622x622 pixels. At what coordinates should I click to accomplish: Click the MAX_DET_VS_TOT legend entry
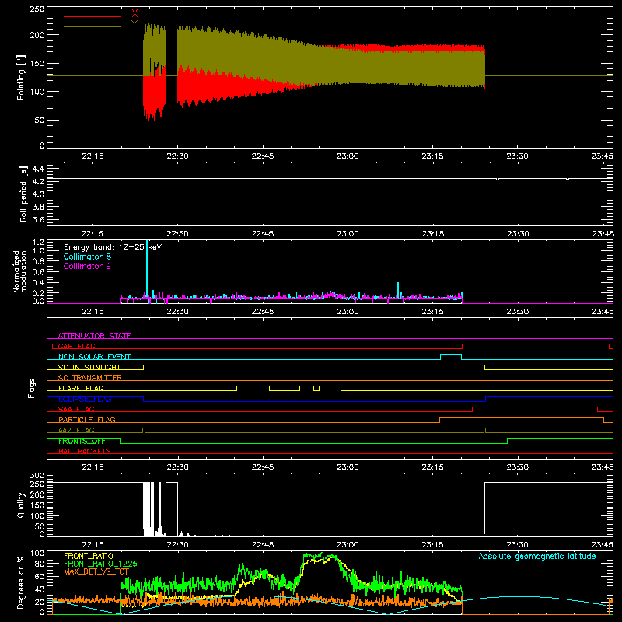click(96, 571)
